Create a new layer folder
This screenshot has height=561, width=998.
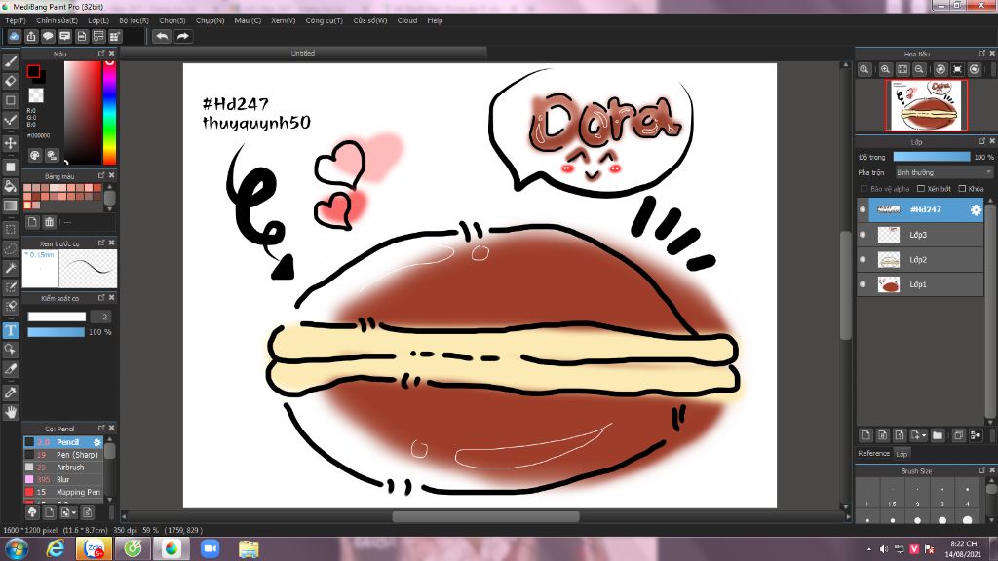point(938,435)
